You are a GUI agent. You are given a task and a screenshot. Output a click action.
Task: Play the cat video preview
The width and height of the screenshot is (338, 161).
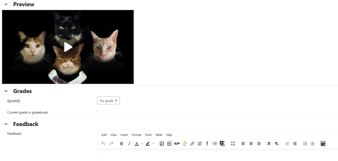coord(68,47)
